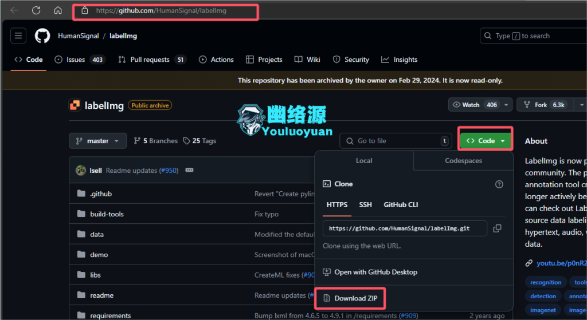
Task: Click the HumanSignal owner link
Action: click(78, 36)
